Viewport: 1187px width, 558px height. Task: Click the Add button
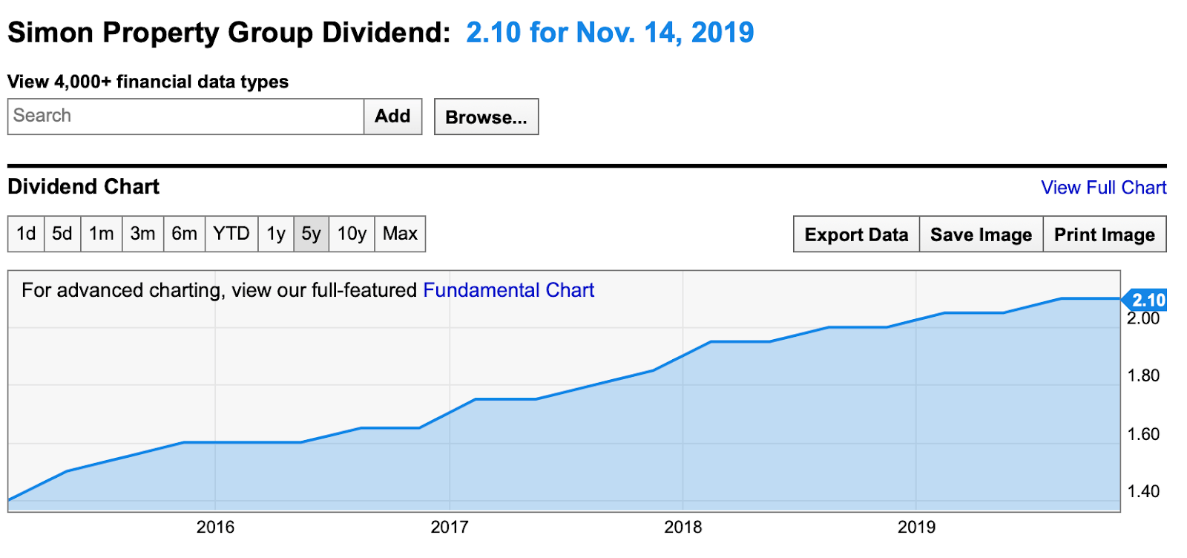click(392, 116)
